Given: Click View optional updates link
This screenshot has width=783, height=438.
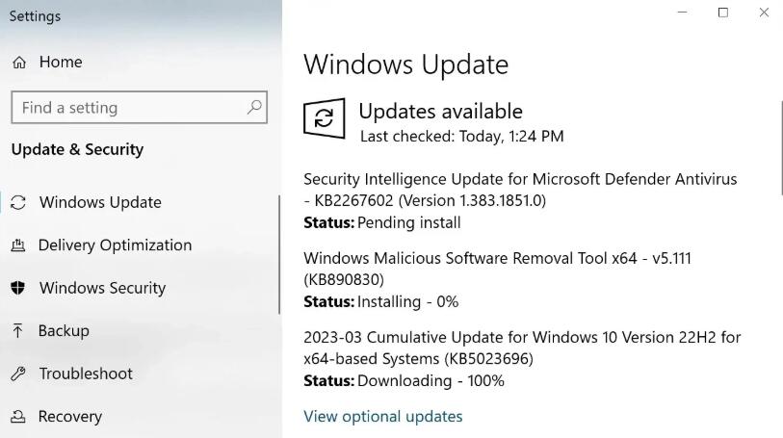Looking at the screenshot, I should [382, 416].
